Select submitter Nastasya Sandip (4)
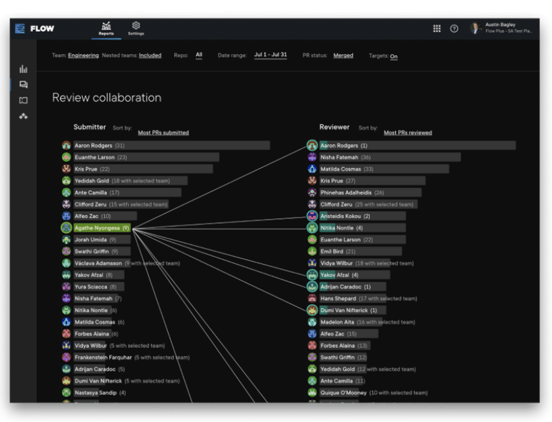The width and height of the screenshot is (552, 422). click(99, 393)
